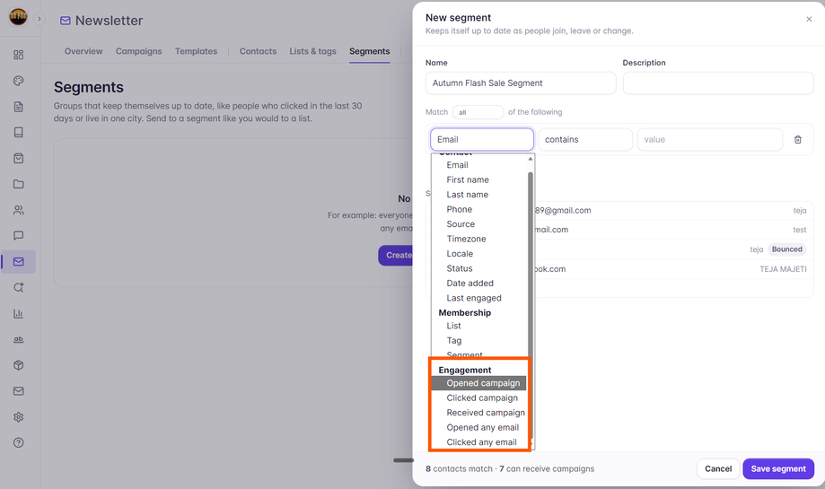This screenshot has width=825, height=489.
Task: Click the segment Name input field
Action: [521, 83]
